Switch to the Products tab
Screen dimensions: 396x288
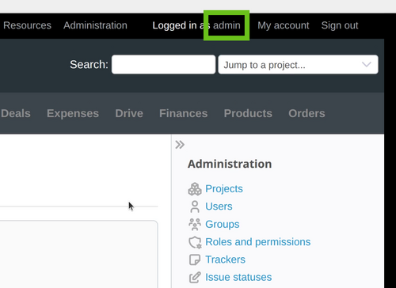point(248,113)
